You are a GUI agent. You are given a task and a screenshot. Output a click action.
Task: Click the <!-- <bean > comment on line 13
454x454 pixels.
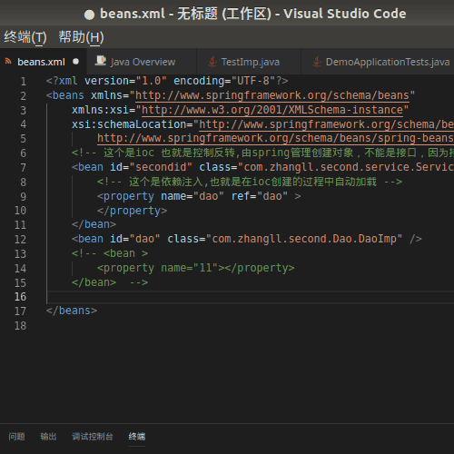pyautogui.click(x=110, y=253)
